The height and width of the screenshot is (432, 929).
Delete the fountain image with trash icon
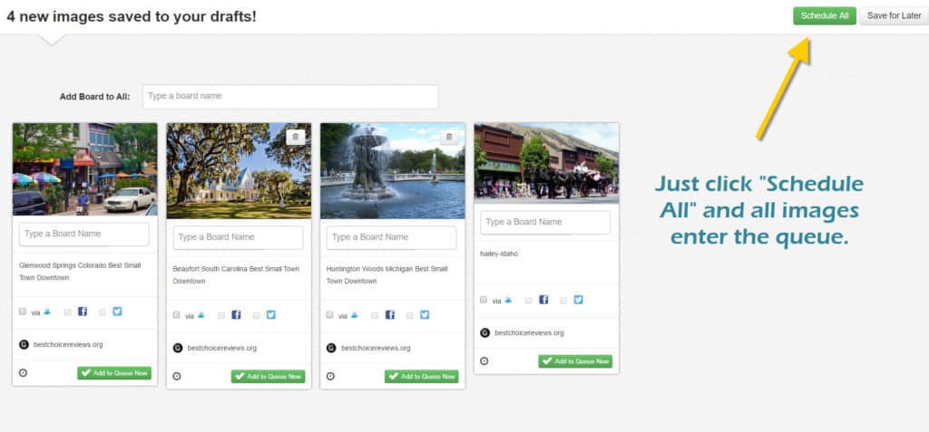449,138
